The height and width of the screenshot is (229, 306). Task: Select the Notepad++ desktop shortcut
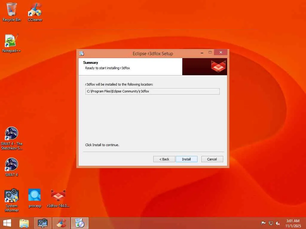click(12, 43)
